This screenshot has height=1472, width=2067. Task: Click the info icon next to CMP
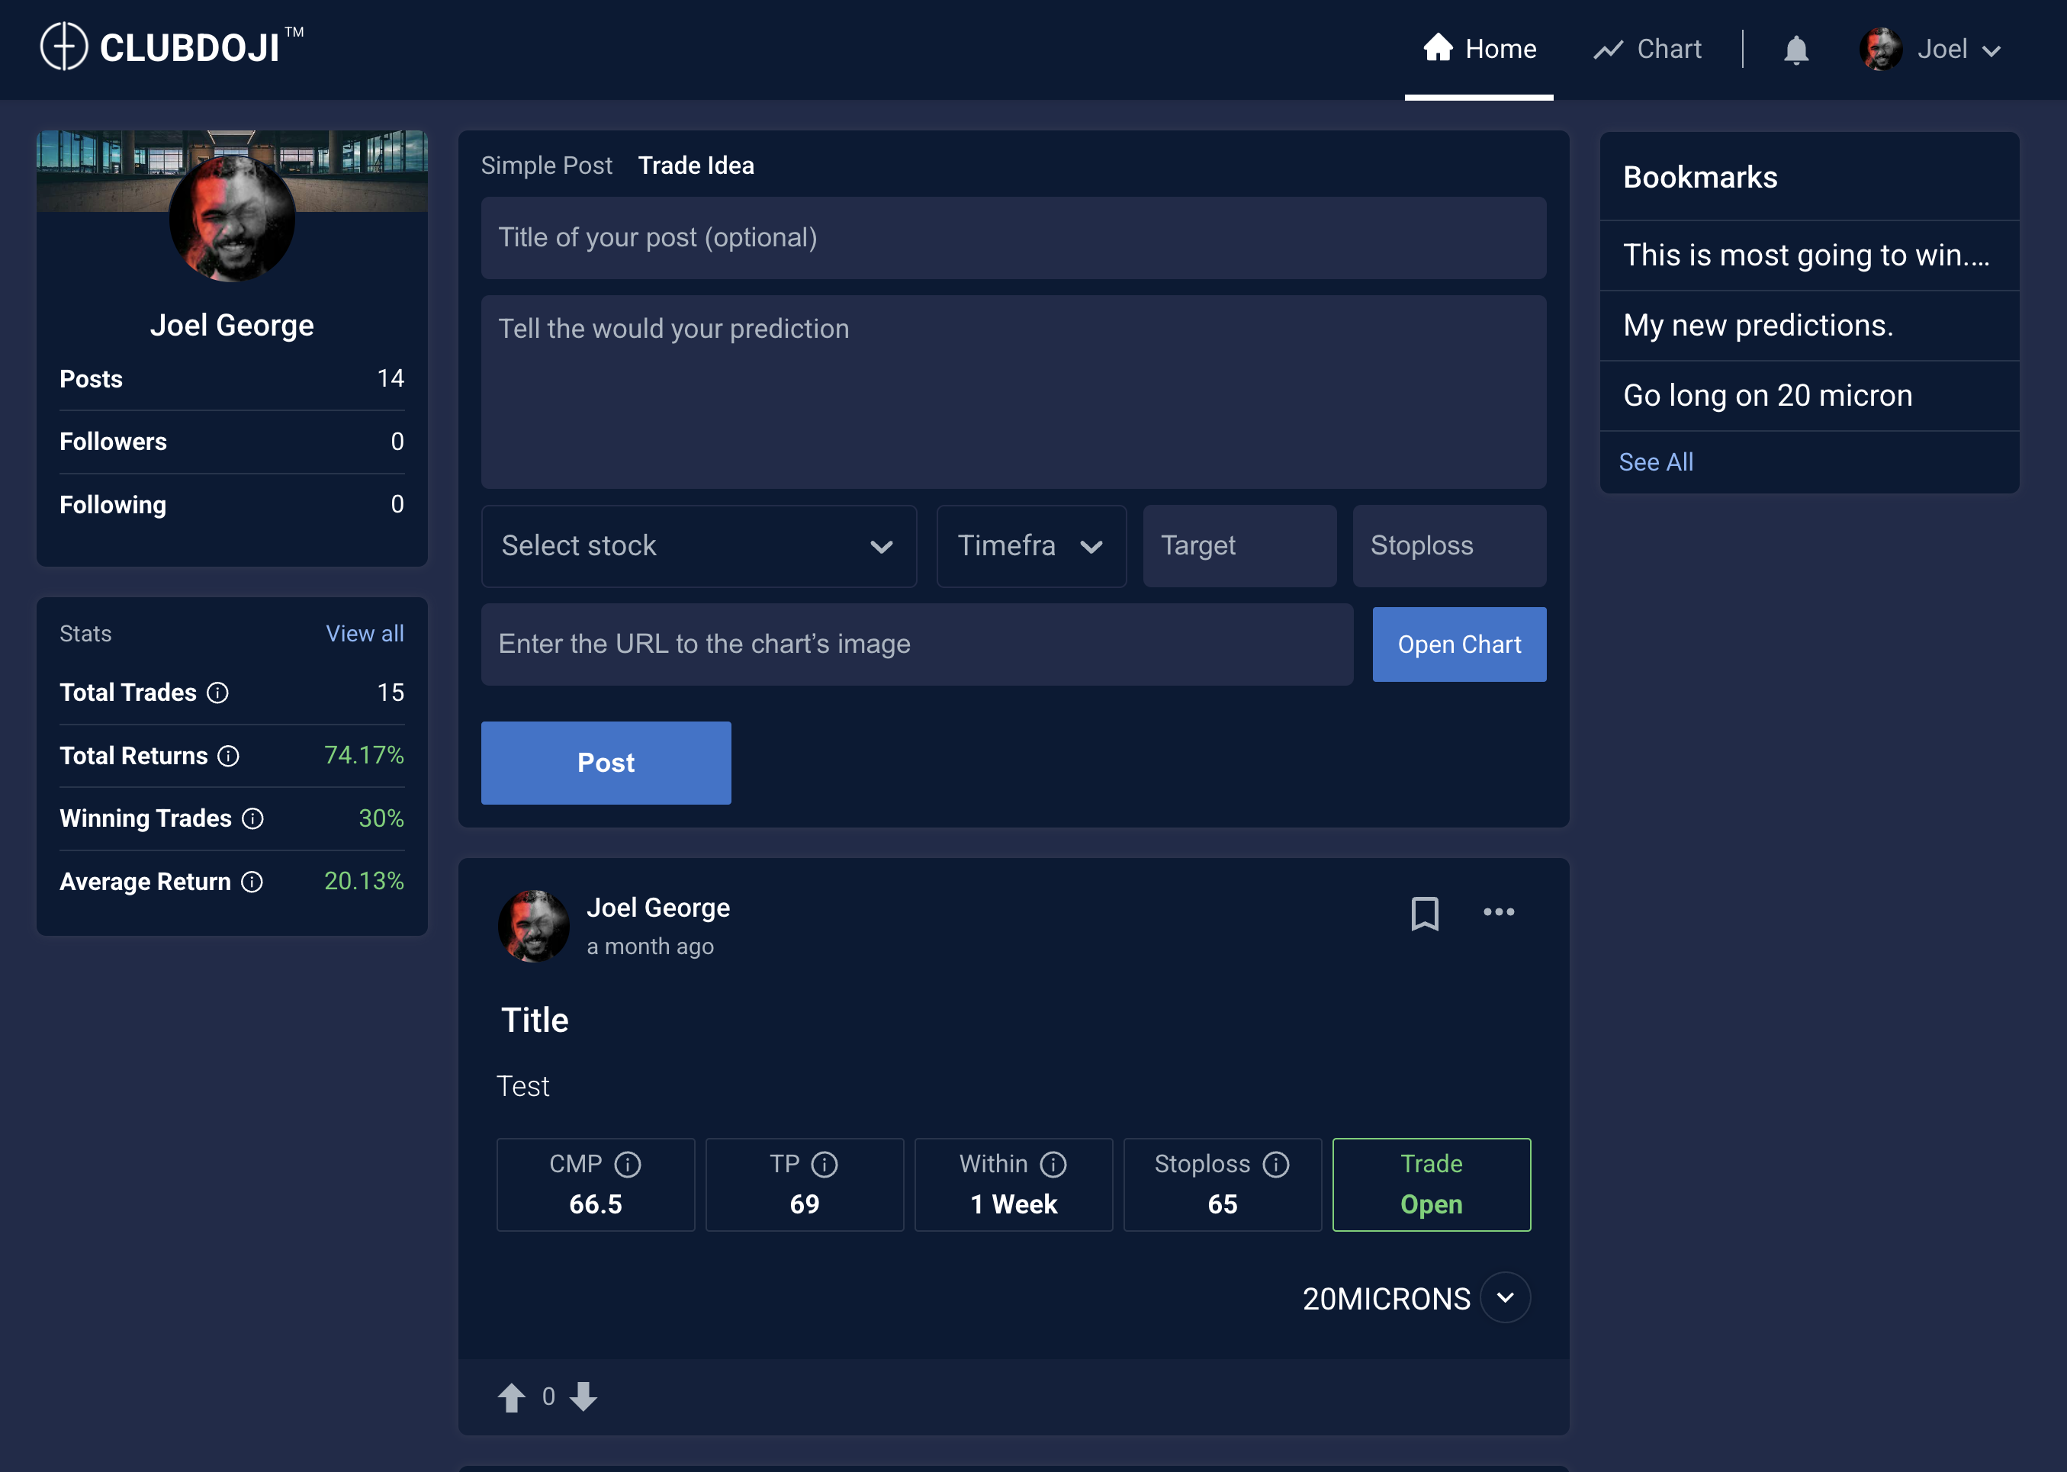point(628,1165)
